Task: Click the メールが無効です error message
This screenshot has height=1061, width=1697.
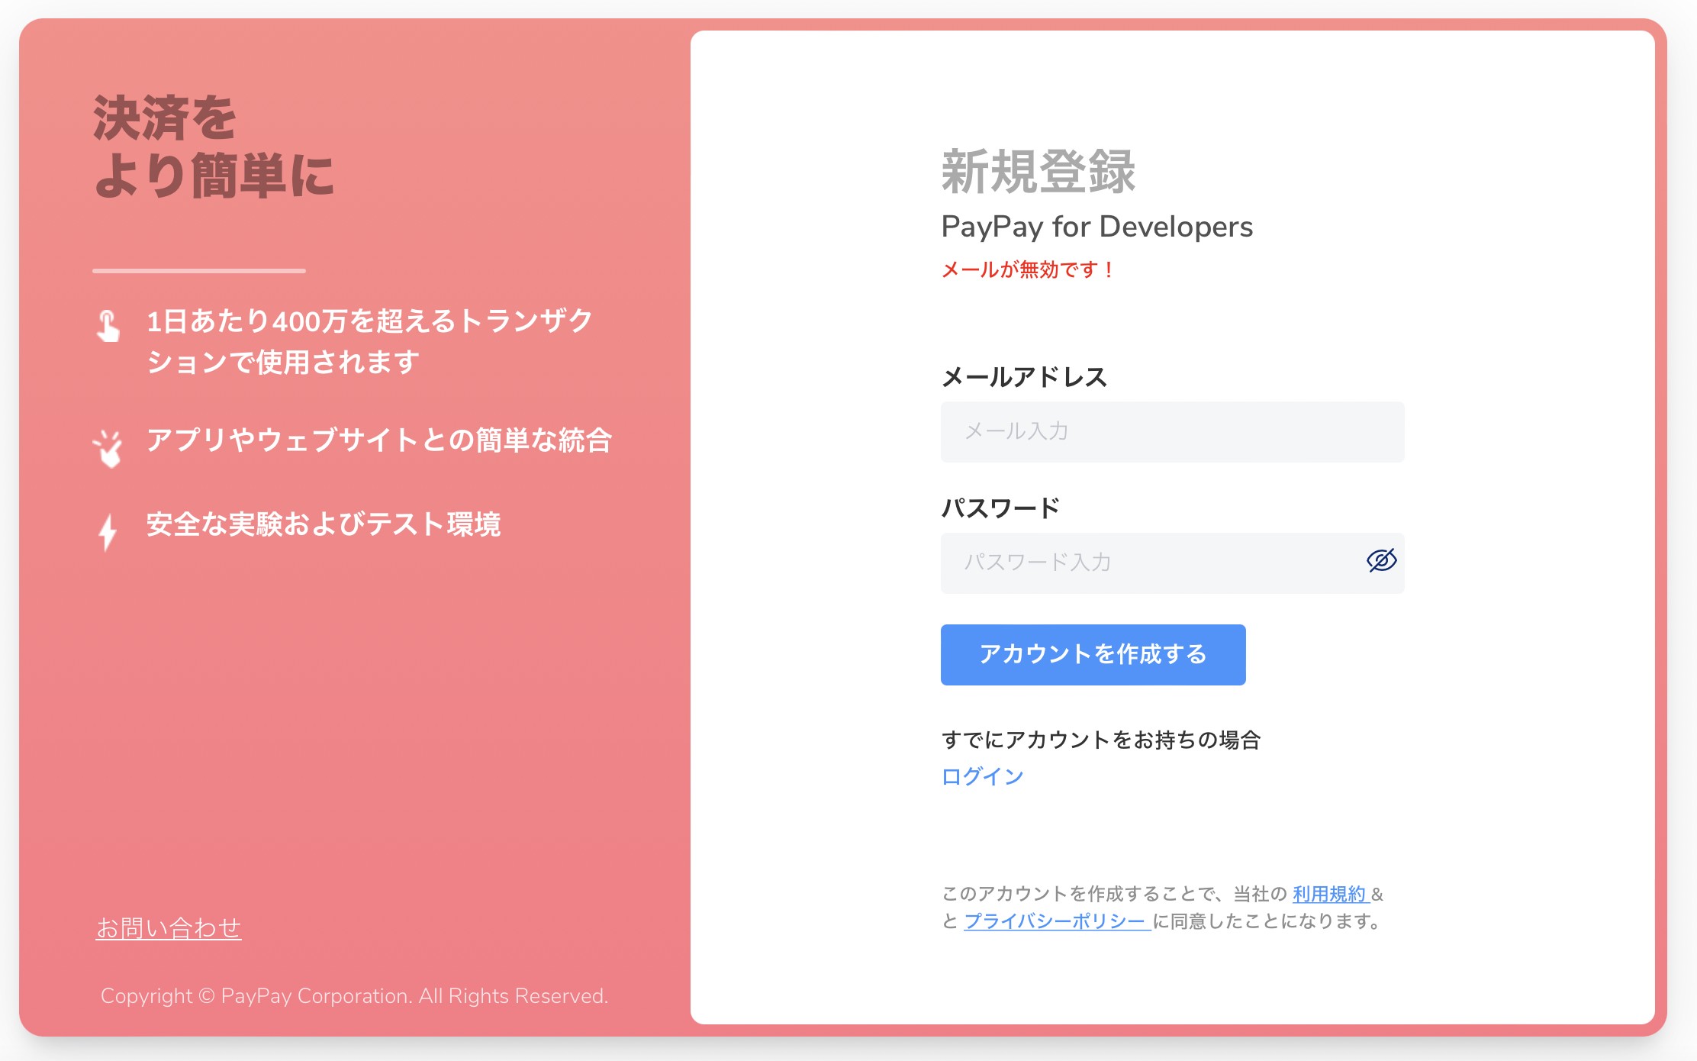Action: click(x=1028, y=269)
